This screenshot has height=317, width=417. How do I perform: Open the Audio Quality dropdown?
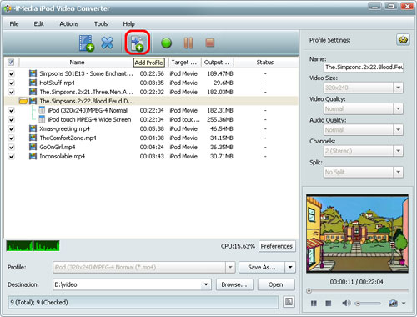point(398,130)
